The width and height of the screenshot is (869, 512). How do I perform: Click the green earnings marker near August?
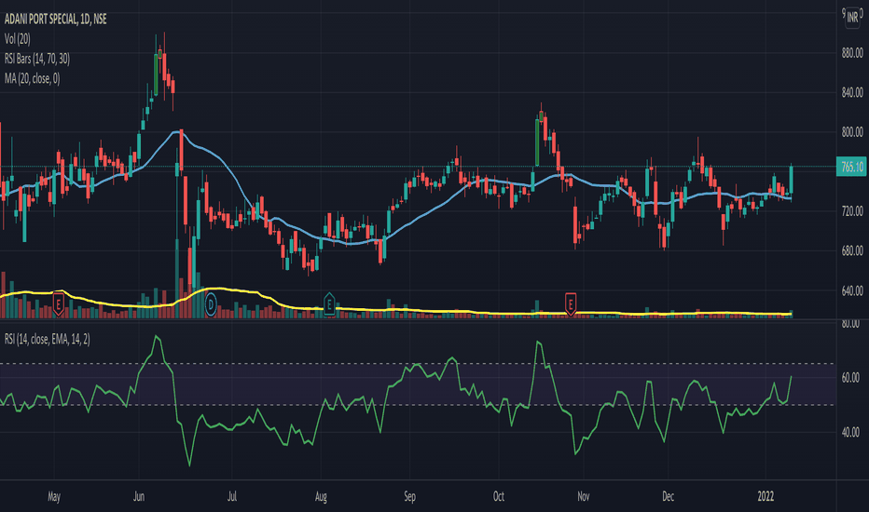[x=329, y=303]
